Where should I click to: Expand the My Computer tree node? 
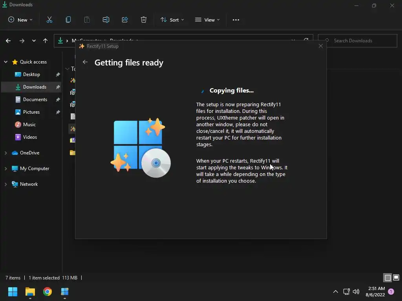(5, 169)
